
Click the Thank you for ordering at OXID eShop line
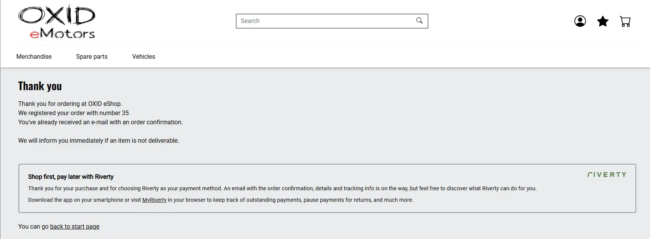coord(70,104)
